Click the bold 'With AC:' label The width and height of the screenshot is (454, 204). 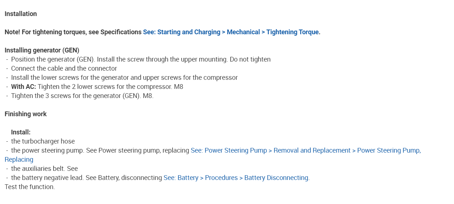point(24,87)
